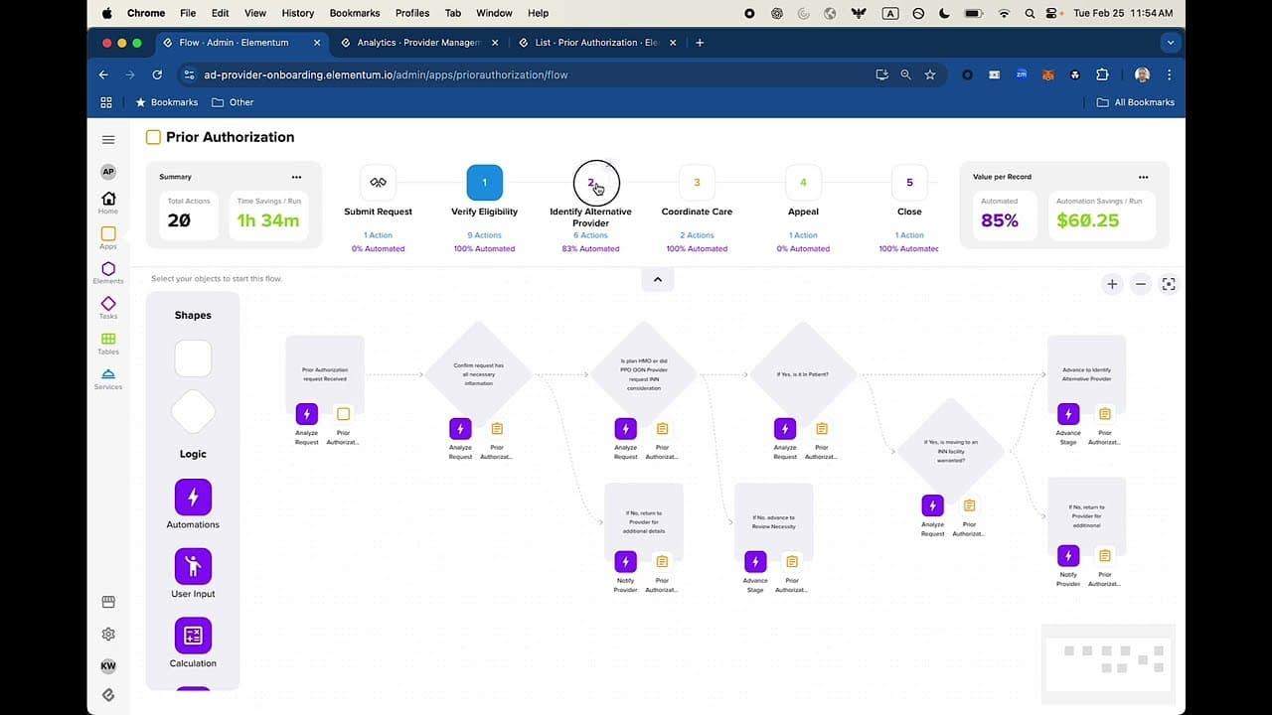This screenshot has width=1272, height=715.
Task: Open Services in the left sidebar
Action: click(108, 374)
